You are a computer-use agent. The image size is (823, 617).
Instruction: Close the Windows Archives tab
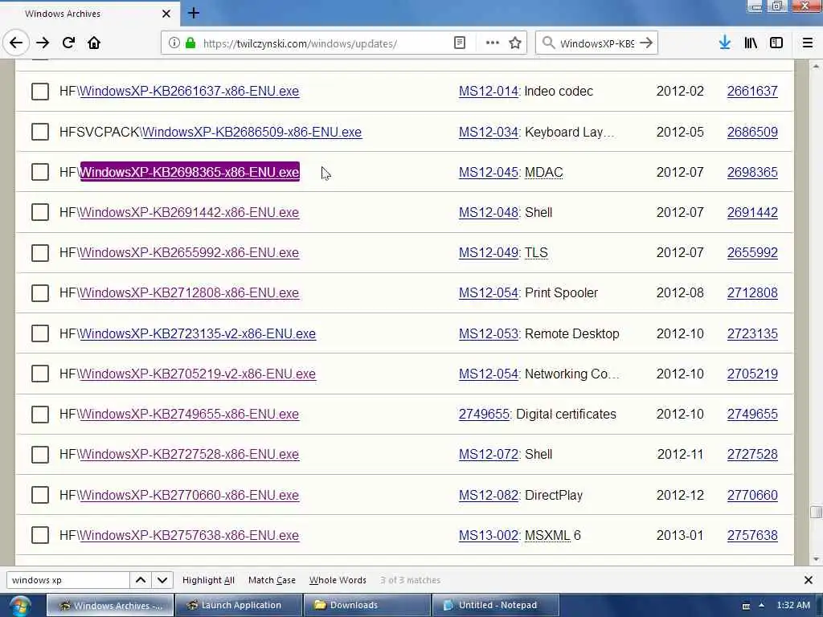point(166,14)
